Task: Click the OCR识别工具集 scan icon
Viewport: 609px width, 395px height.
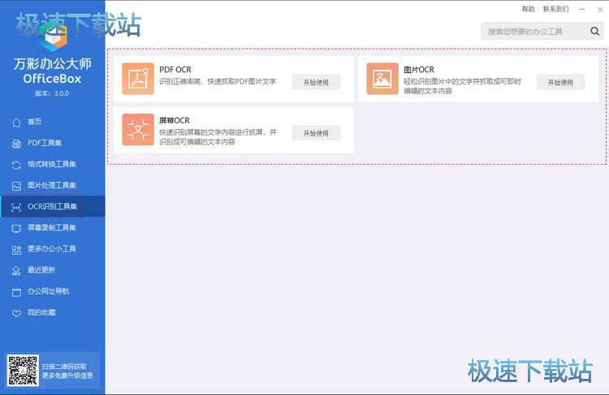Action: pos(16,208)
